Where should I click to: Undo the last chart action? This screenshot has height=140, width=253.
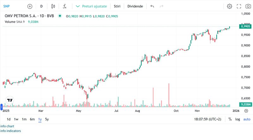coord(152,6)
